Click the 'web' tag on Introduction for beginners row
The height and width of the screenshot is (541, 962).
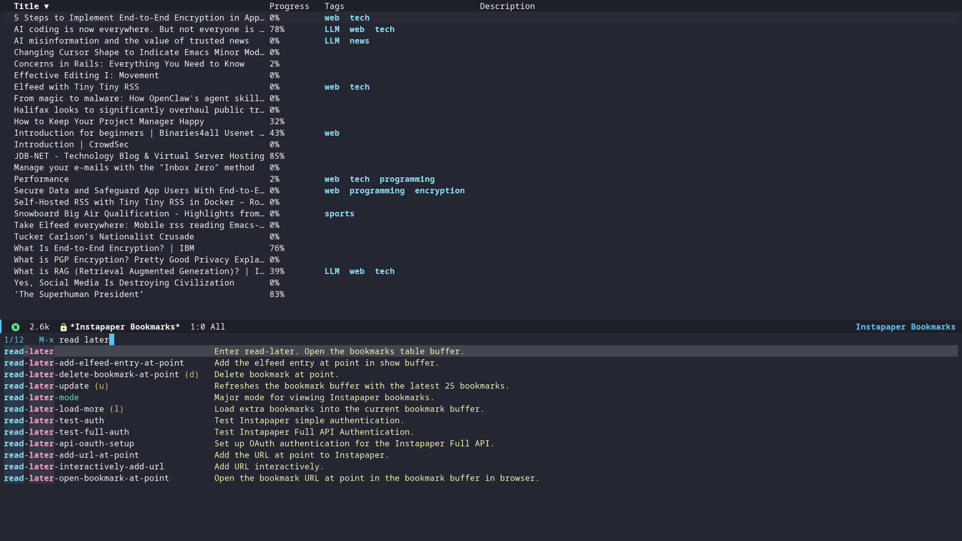[x=332, y=133]
